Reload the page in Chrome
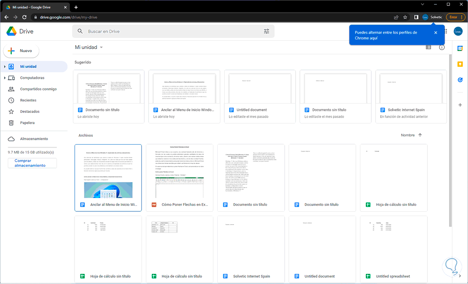The width and height of the screenshot is (468, 284). click(x=25, y=17)
